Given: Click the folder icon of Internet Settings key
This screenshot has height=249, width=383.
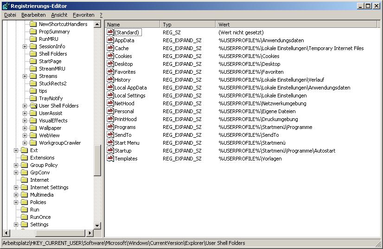Looking at the screenshot, I should (x=24, y=187).
